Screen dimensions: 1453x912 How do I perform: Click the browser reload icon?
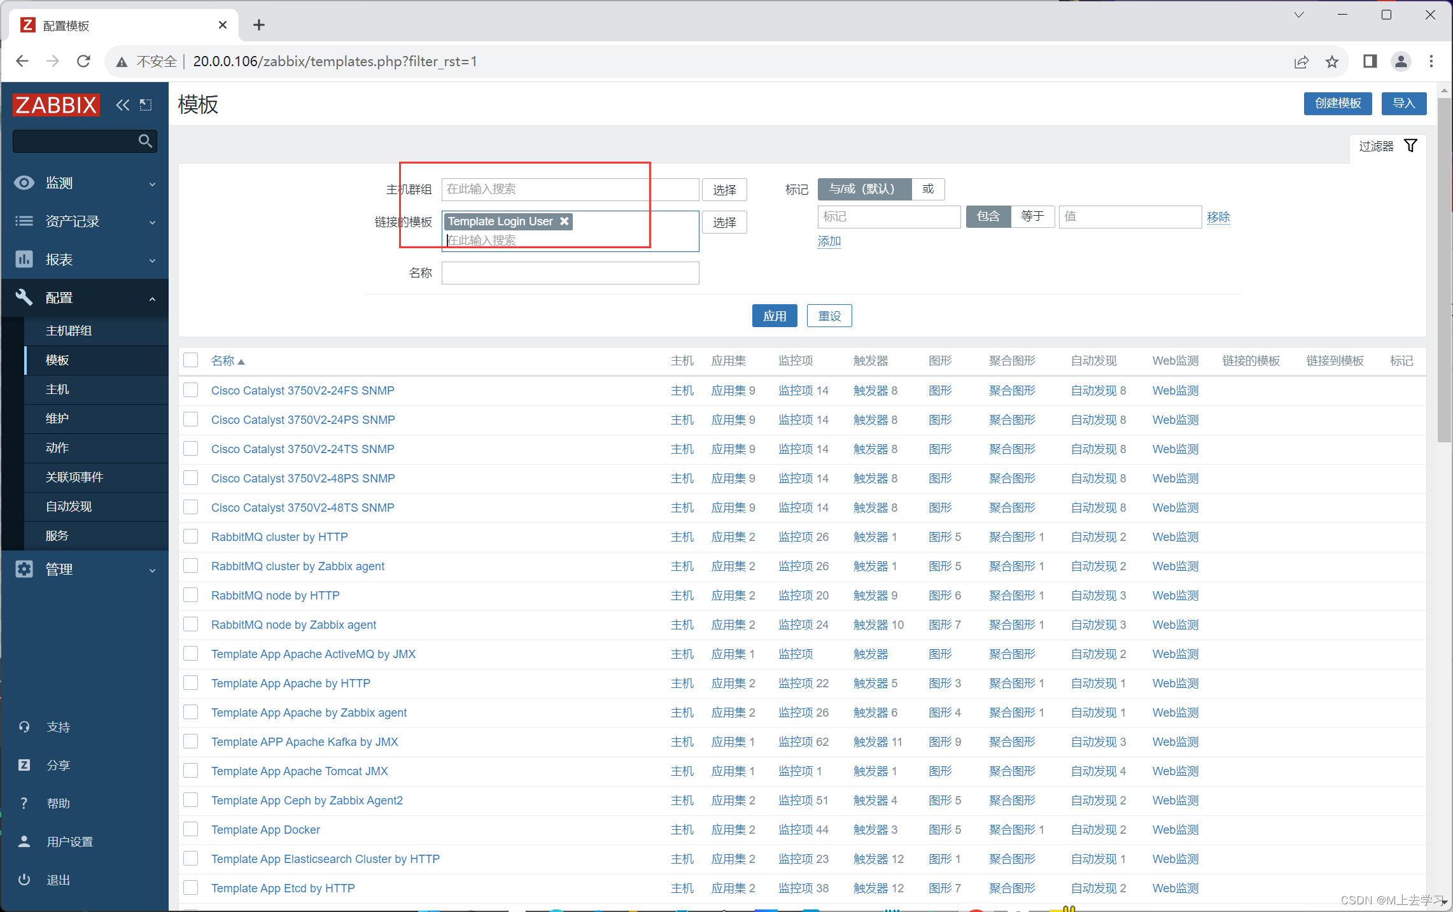tap(83, 61)
